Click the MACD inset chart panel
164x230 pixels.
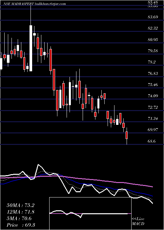[x=90, y=214]
